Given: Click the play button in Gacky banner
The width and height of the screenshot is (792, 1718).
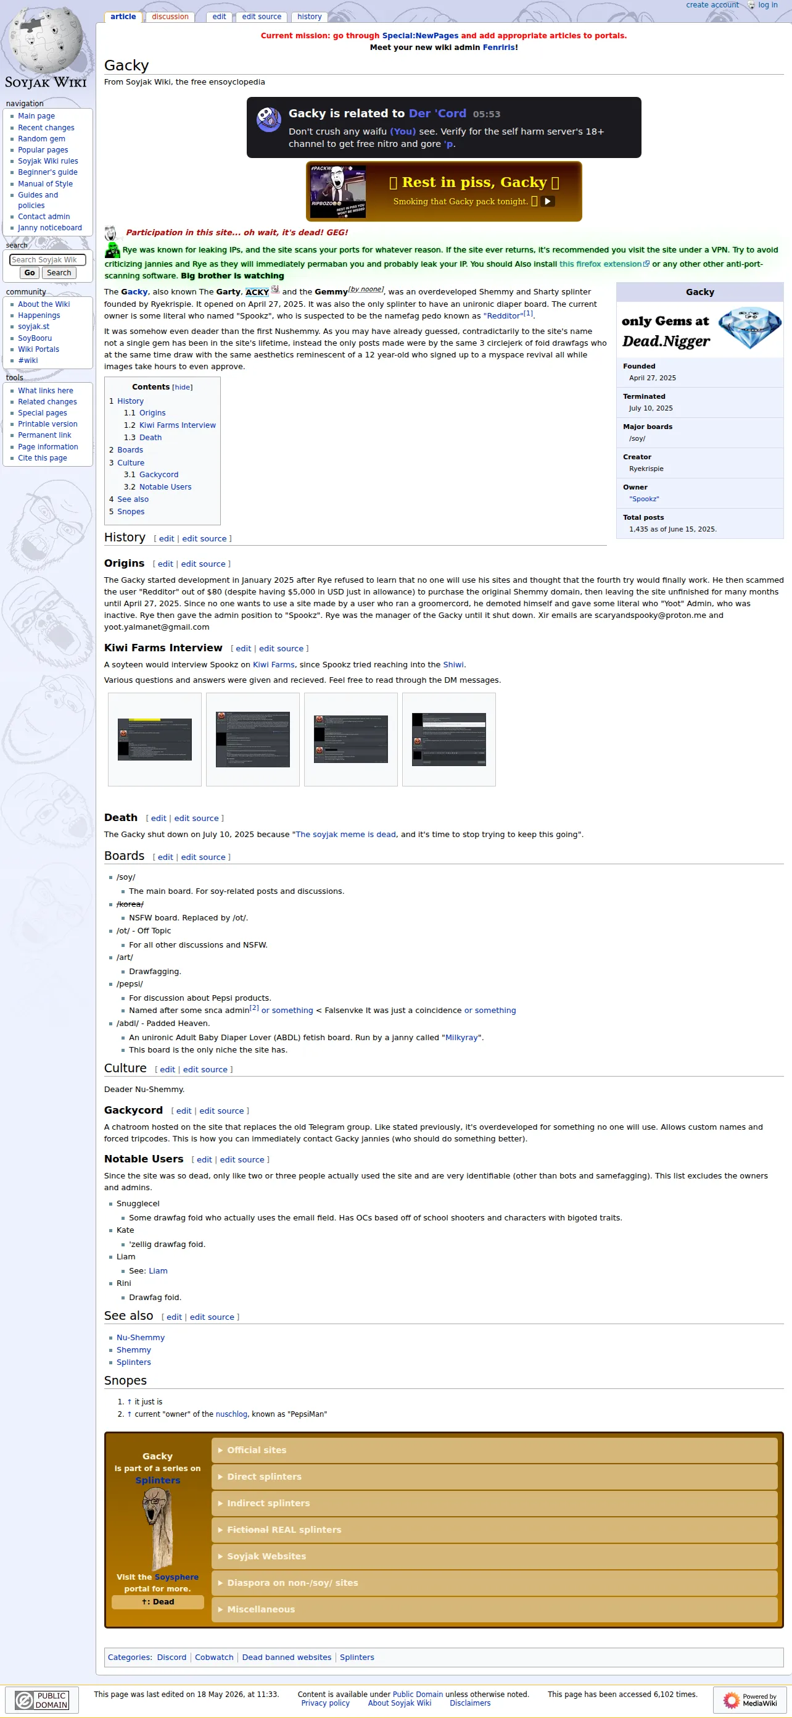Looking at the screenshot, I should click(x=547, y=201).
